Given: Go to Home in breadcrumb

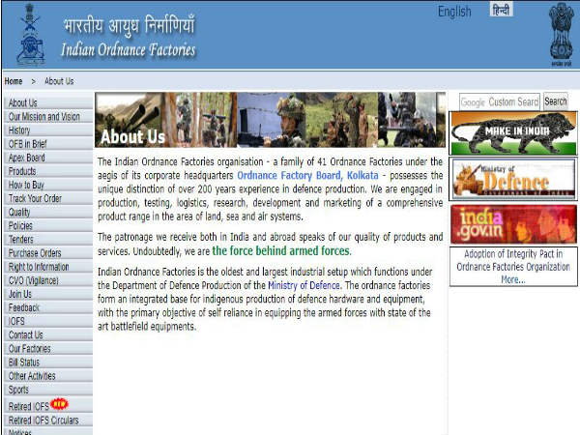Looking at the screenshot, I should [14, 81].
